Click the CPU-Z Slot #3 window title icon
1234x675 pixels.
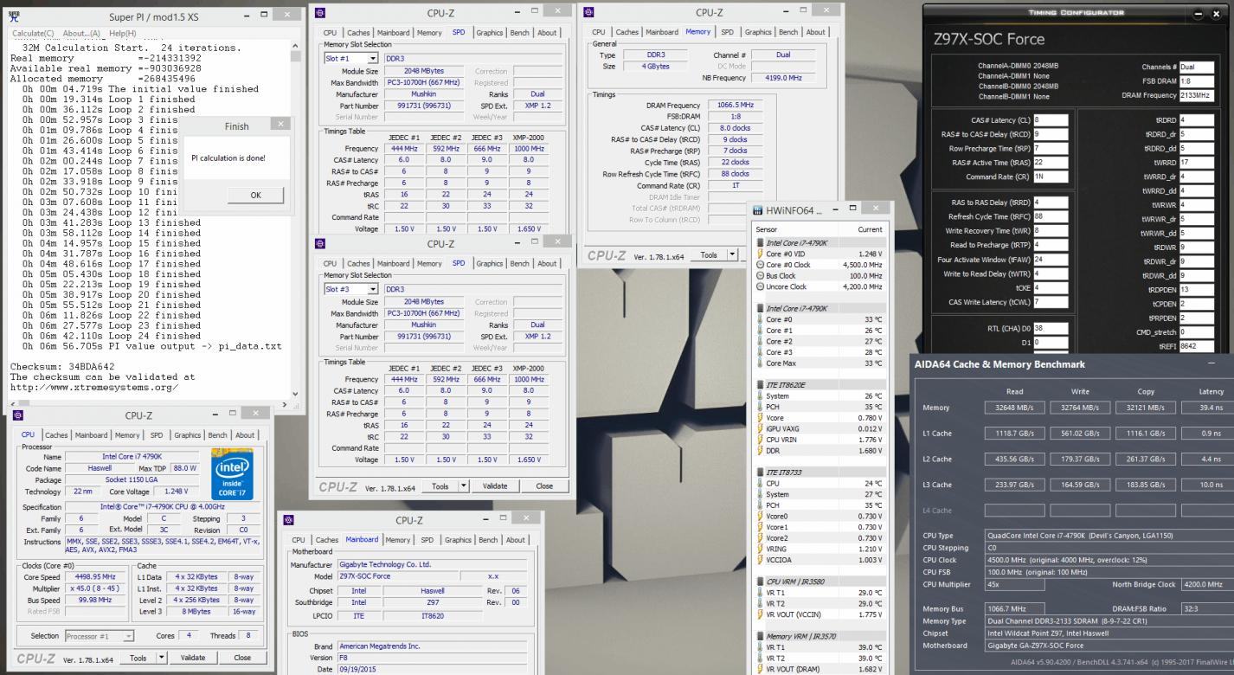click(x=322, y=245)
